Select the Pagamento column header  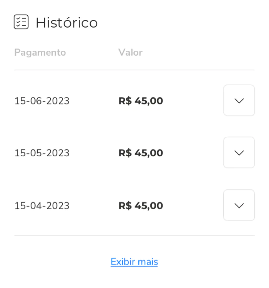pyautogui.click(x=40, y=53)
